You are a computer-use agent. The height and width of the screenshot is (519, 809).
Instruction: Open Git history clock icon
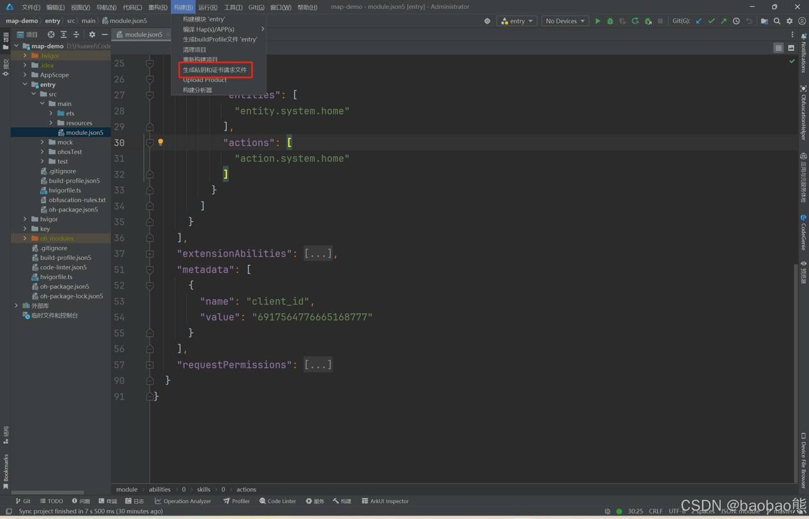pyautogui.click(x=736, y=21)
